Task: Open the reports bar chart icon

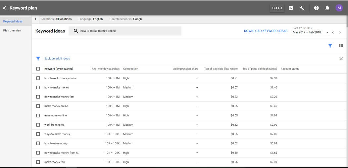Action: pos(291,8)
